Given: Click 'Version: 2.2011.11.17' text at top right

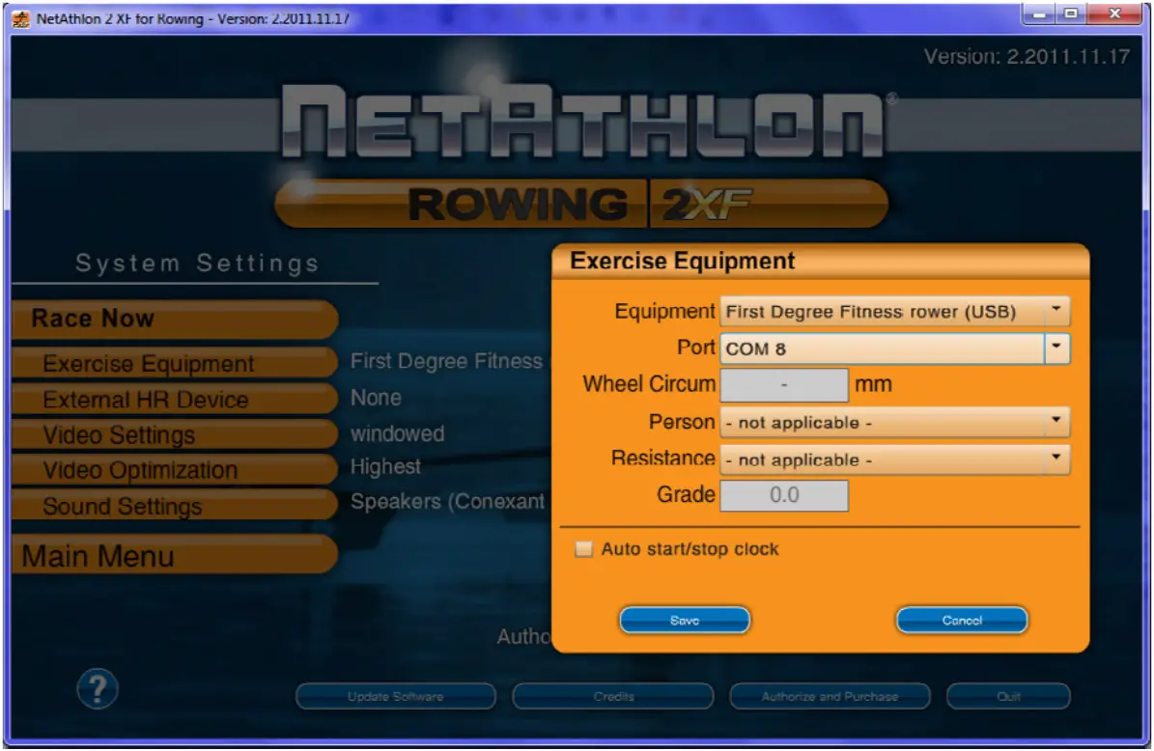Looking at the screenshot, I should 1027,57.
